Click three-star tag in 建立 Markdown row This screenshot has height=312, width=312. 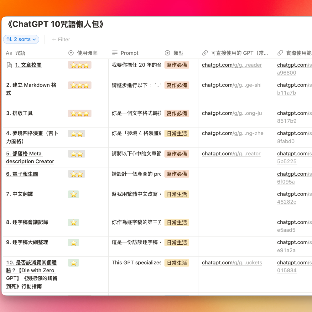click(x=80, y=86)
